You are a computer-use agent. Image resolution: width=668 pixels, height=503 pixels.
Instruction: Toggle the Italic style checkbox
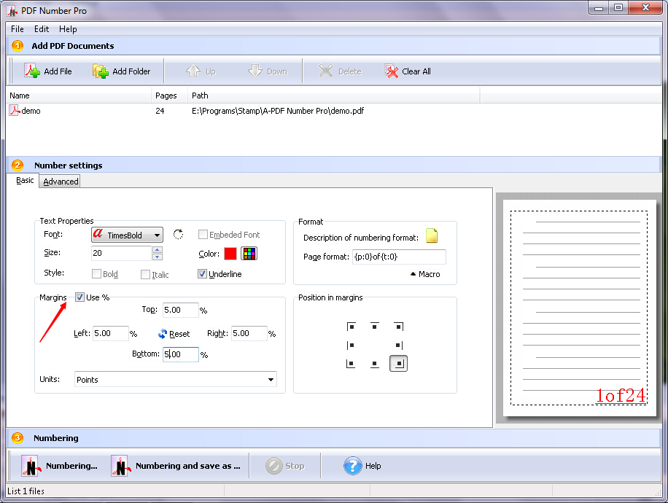coord(145,274)
